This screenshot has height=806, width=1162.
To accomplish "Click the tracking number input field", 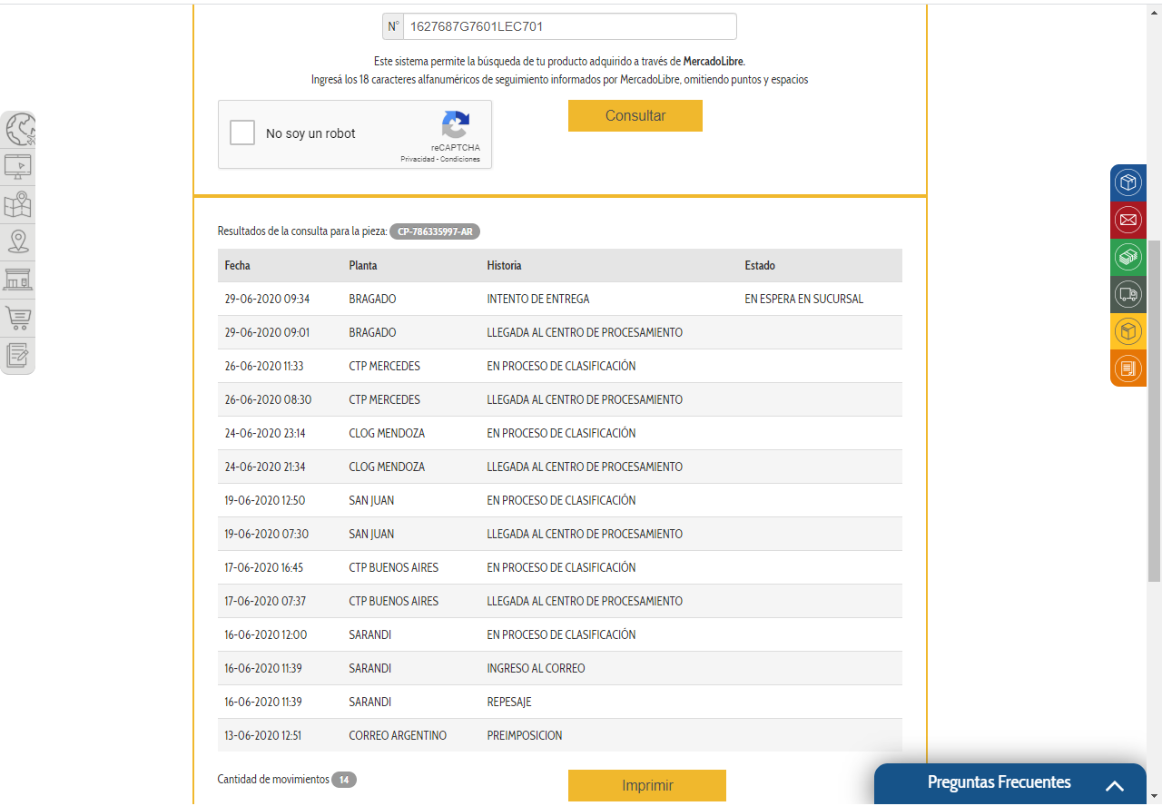I will point(569,26).
